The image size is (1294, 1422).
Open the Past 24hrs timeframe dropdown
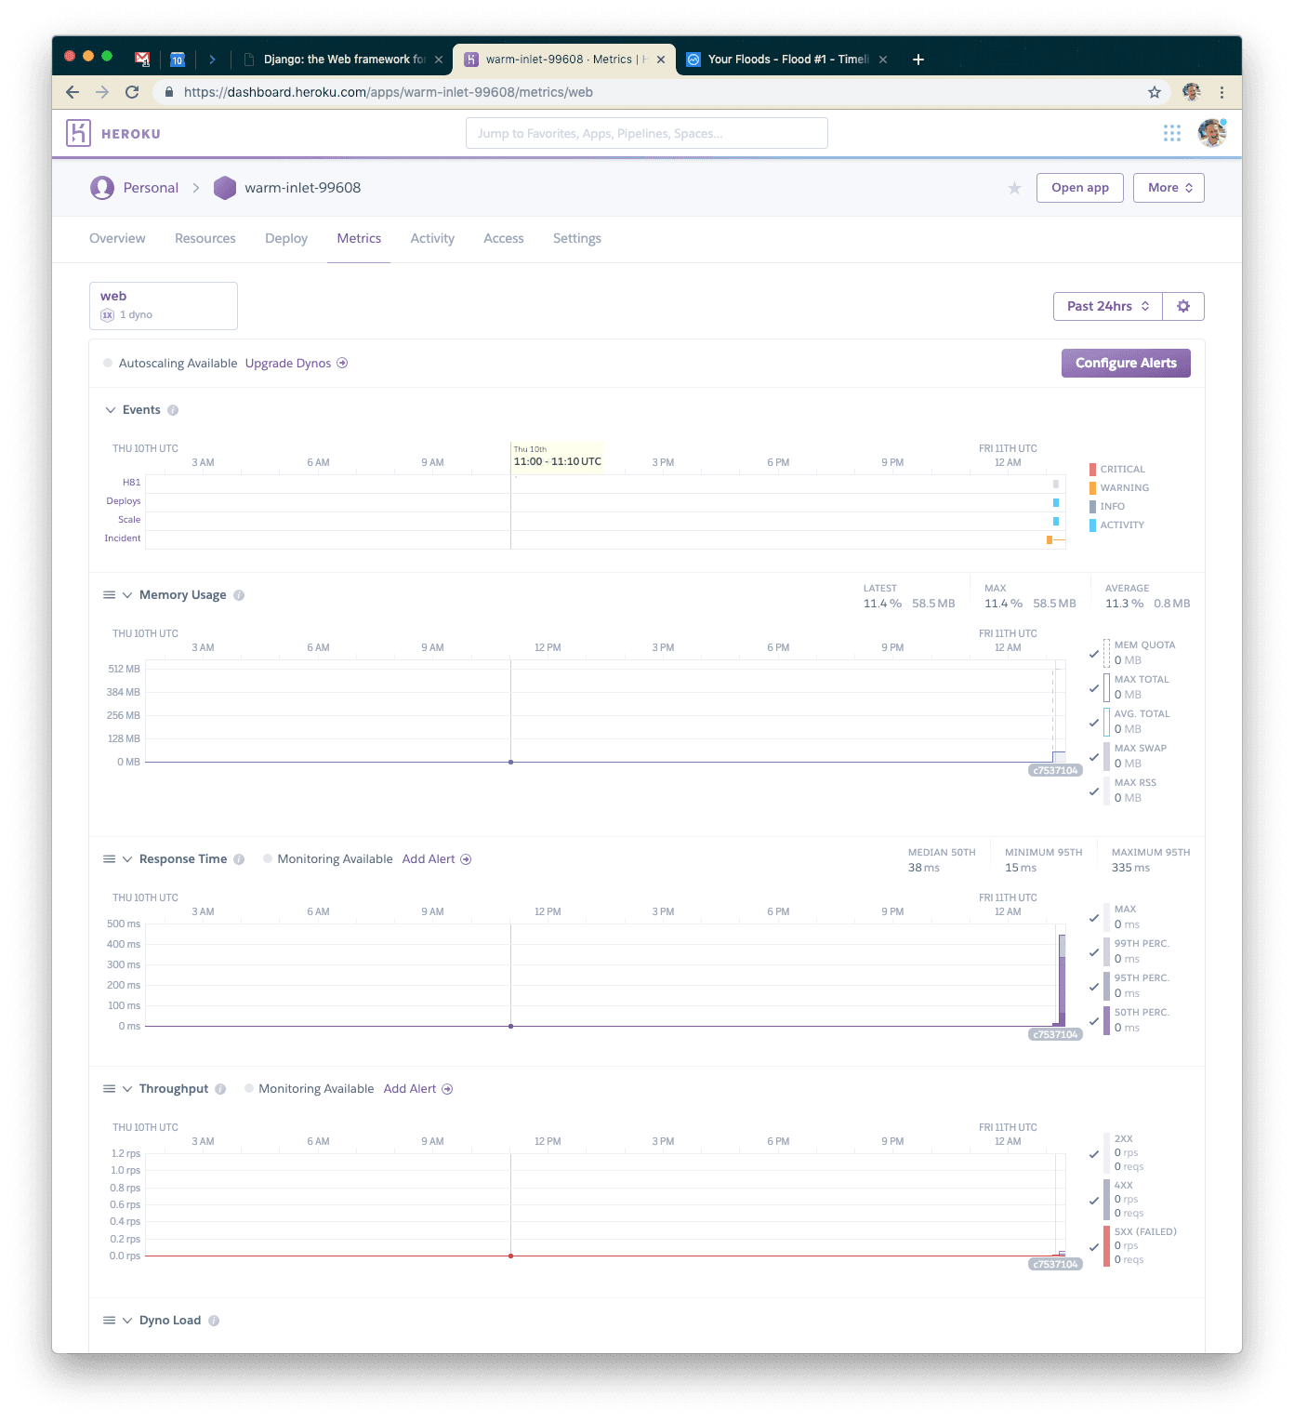pyautogui.click(x=1107, y=306)
